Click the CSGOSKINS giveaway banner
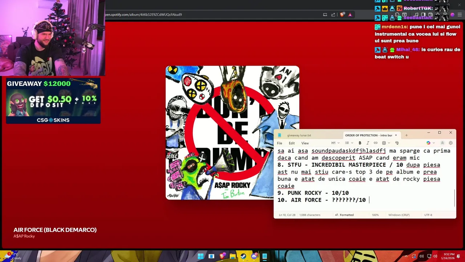The height and width of the screenshot is (262, 465). pos(53,101)
